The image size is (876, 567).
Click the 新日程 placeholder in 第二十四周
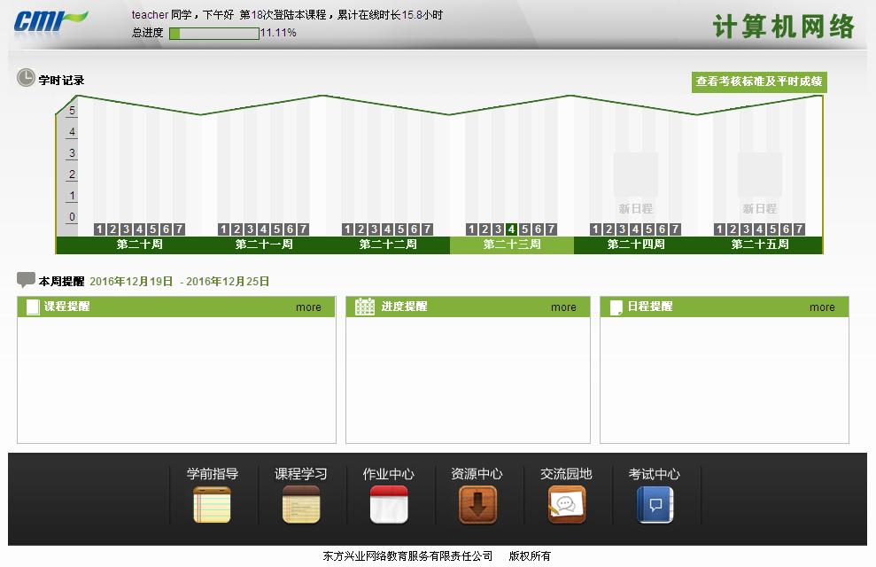636,184
